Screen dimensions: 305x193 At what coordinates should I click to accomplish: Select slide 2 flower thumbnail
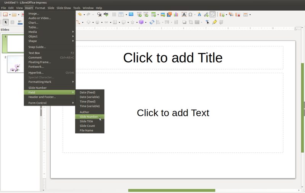[x=16, y=64]
